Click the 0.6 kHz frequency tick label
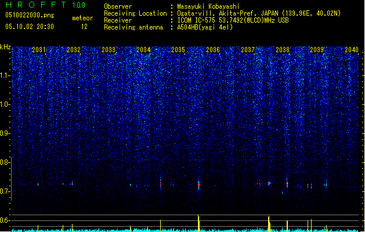 [x=5, y=220]
